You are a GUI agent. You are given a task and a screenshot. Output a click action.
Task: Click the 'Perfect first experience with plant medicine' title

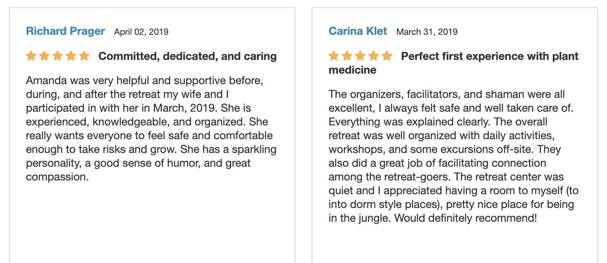pyautogui.click(x=454, y=63)
